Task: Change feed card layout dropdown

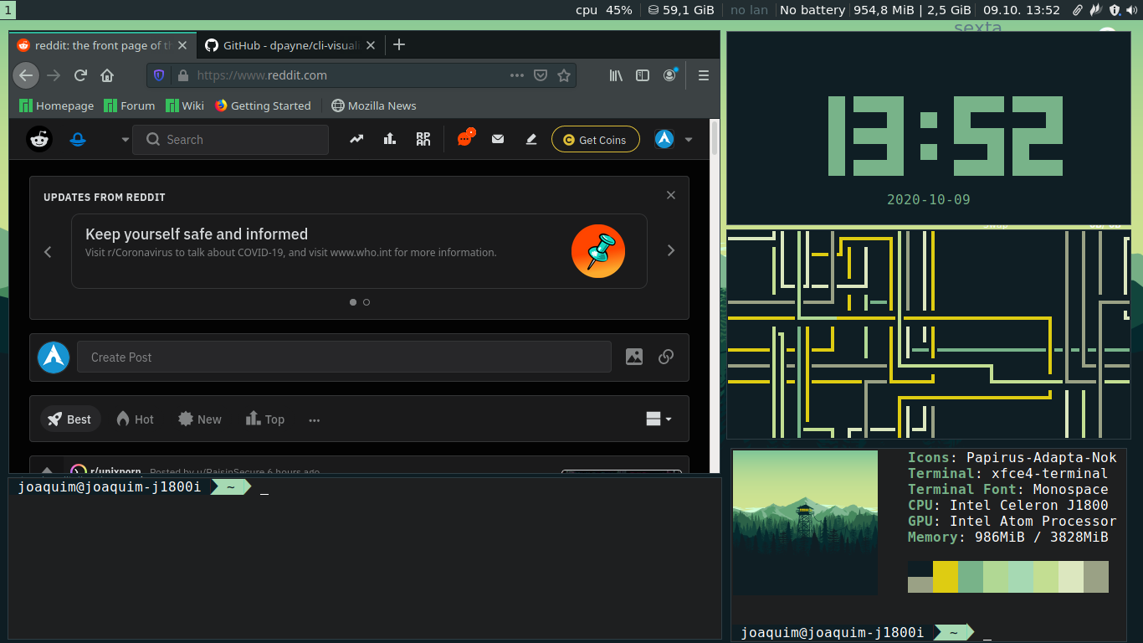Action: pos(659,419)
